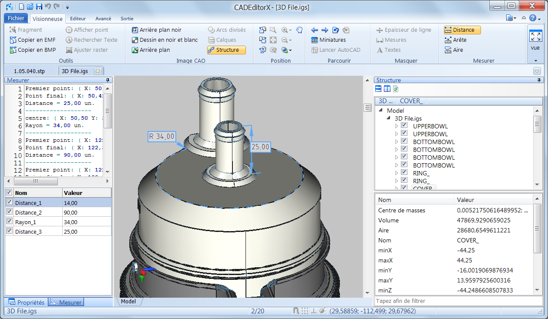Screen dimensions: 548x319
Task: Uncheck the first UPPERBOWL visibility checkbox
Action: (x=404, y=126)
